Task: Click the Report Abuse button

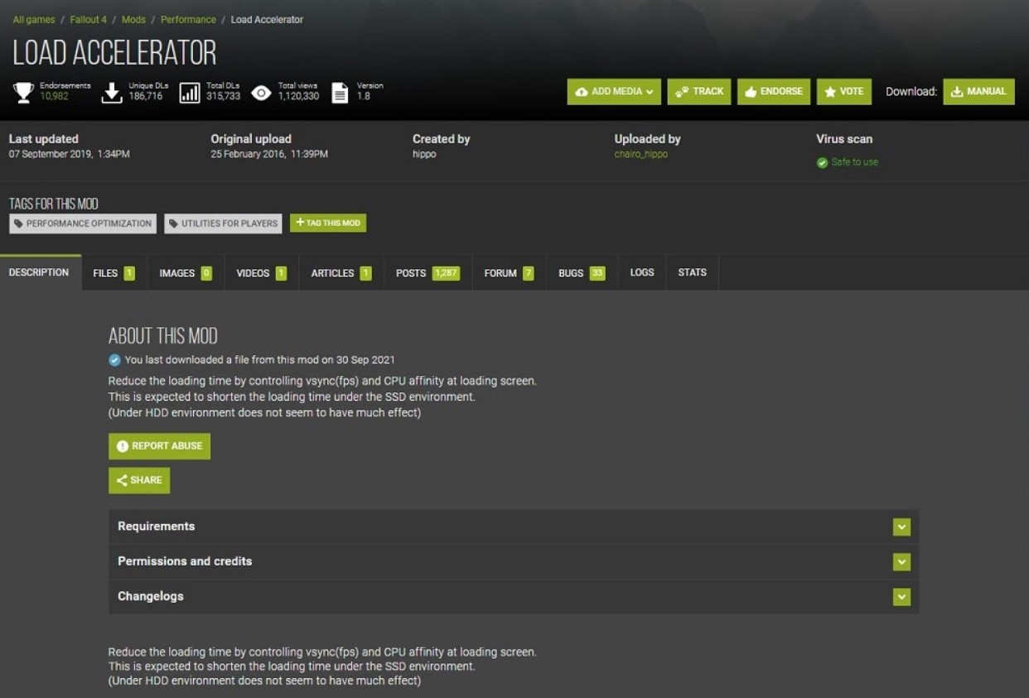Action: (x=159, y=446)
